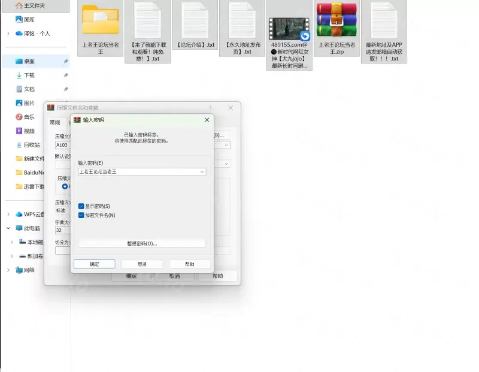
Task: Expand the 此电脑 tree node
Action: pyautogui.click(x=8, y=228)
